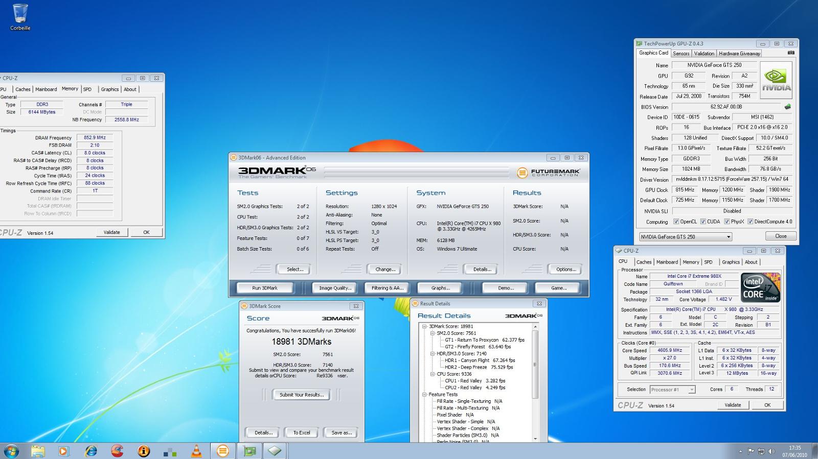
Task: Open the Windows Start menu
Action: (11, 451)
